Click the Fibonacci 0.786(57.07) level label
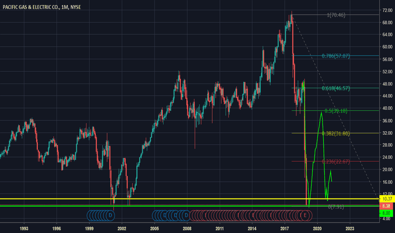The width and height of the screenshot is (395, 233). coord(336,56)
